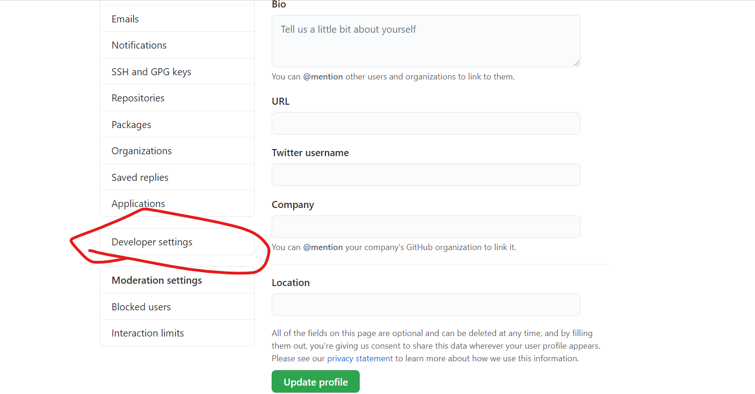The image size is (755, 394).
Task: Click the URL input field
Action: point(426,123)
